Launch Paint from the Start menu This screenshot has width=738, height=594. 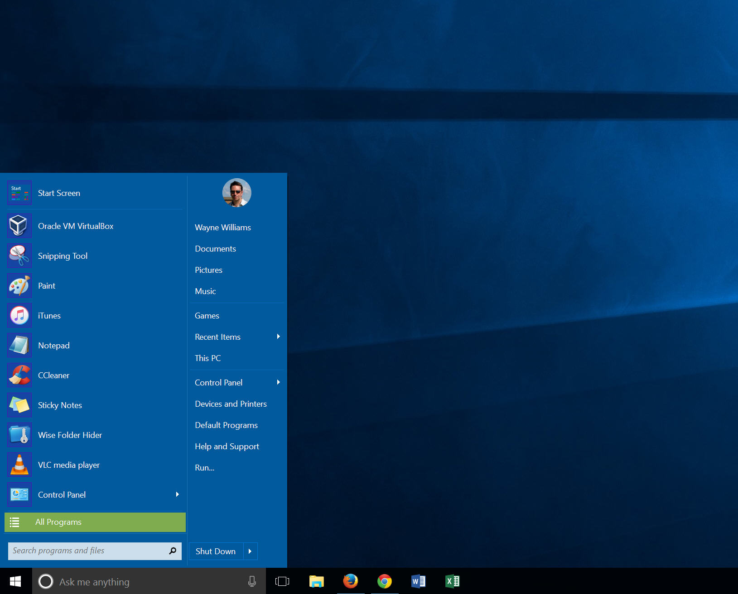pyautogui.click(x=46, y=285)
